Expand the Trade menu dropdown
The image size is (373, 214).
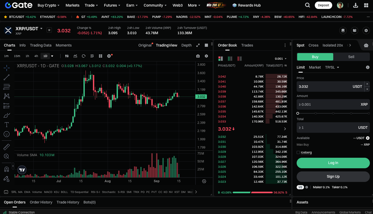(91, 5)
